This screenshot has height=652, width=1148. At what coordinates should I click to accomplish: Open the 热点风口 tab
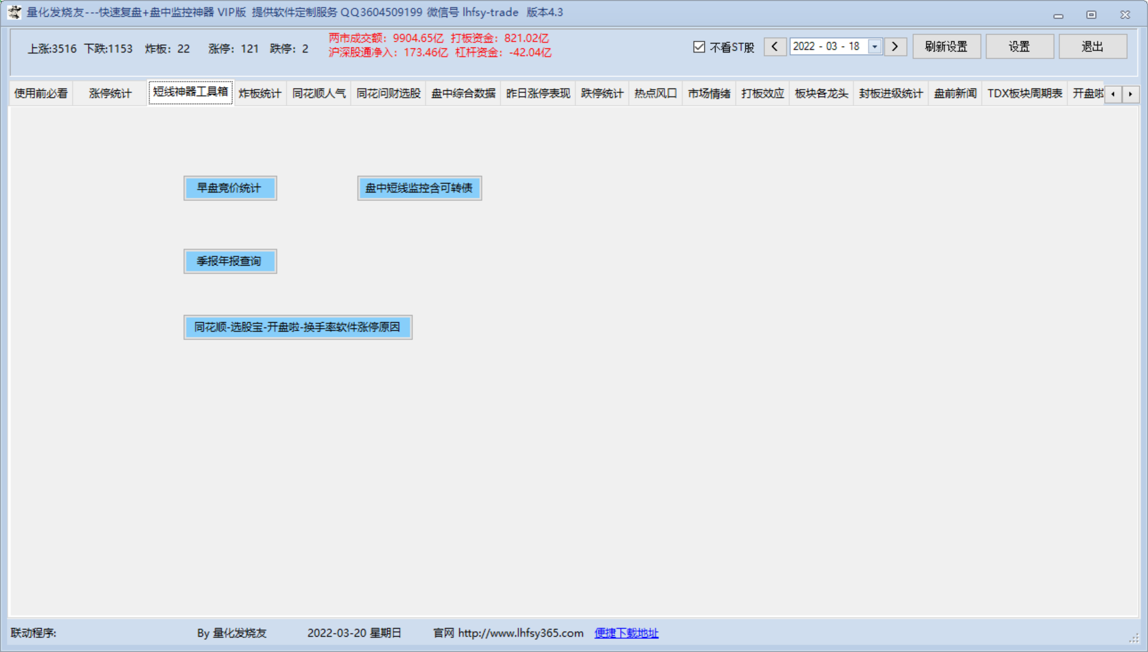tap(656, 94)
